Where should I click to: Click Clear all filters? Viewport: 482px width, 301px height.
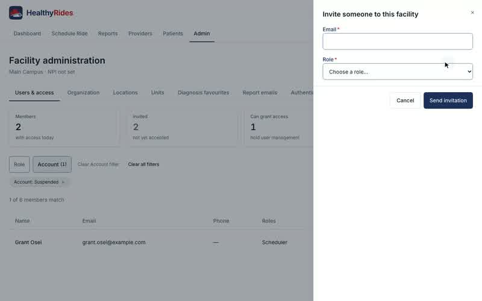(143, 164)
